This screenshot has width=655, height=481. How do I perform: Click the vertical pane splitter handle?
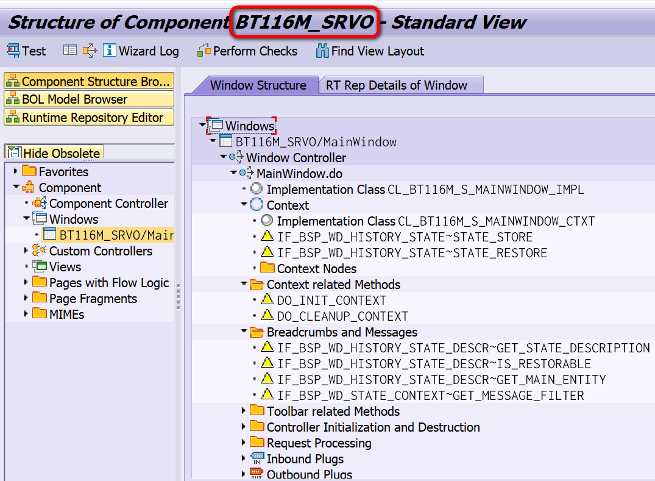[179, 296]
